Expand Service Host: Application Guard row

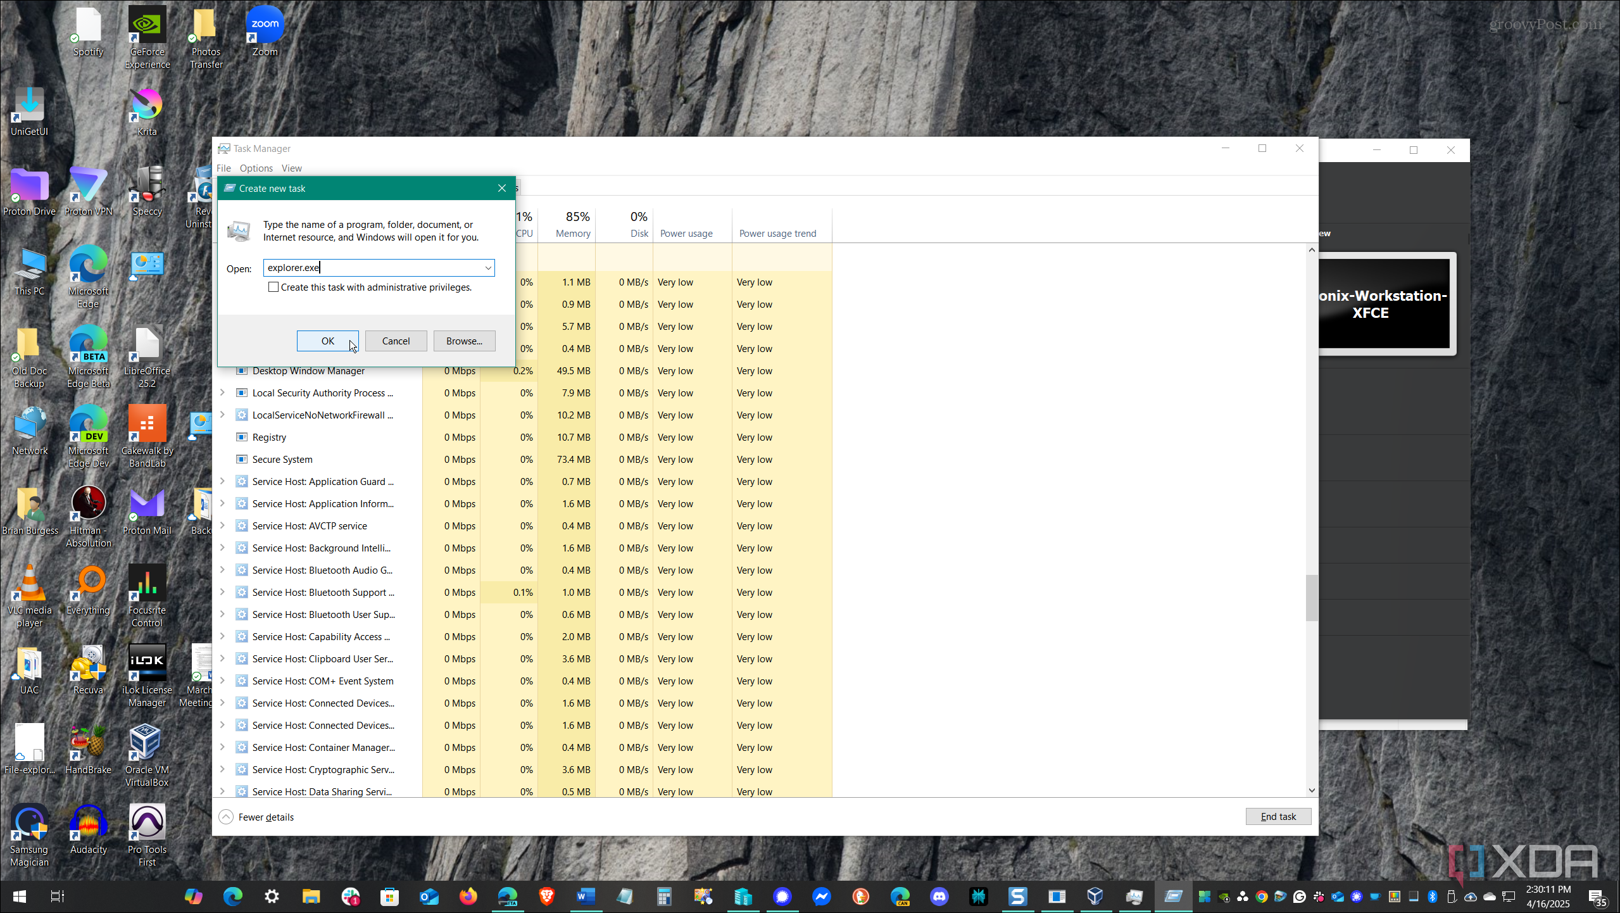point(222,481)
